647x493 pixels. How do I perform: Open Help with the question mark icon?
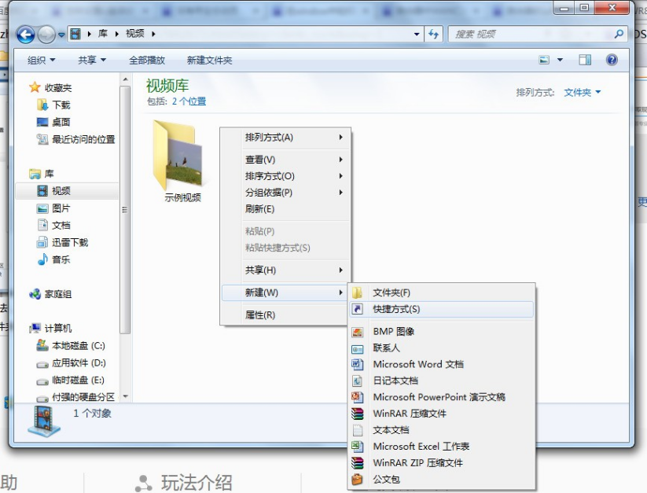[x=611, y=59]
